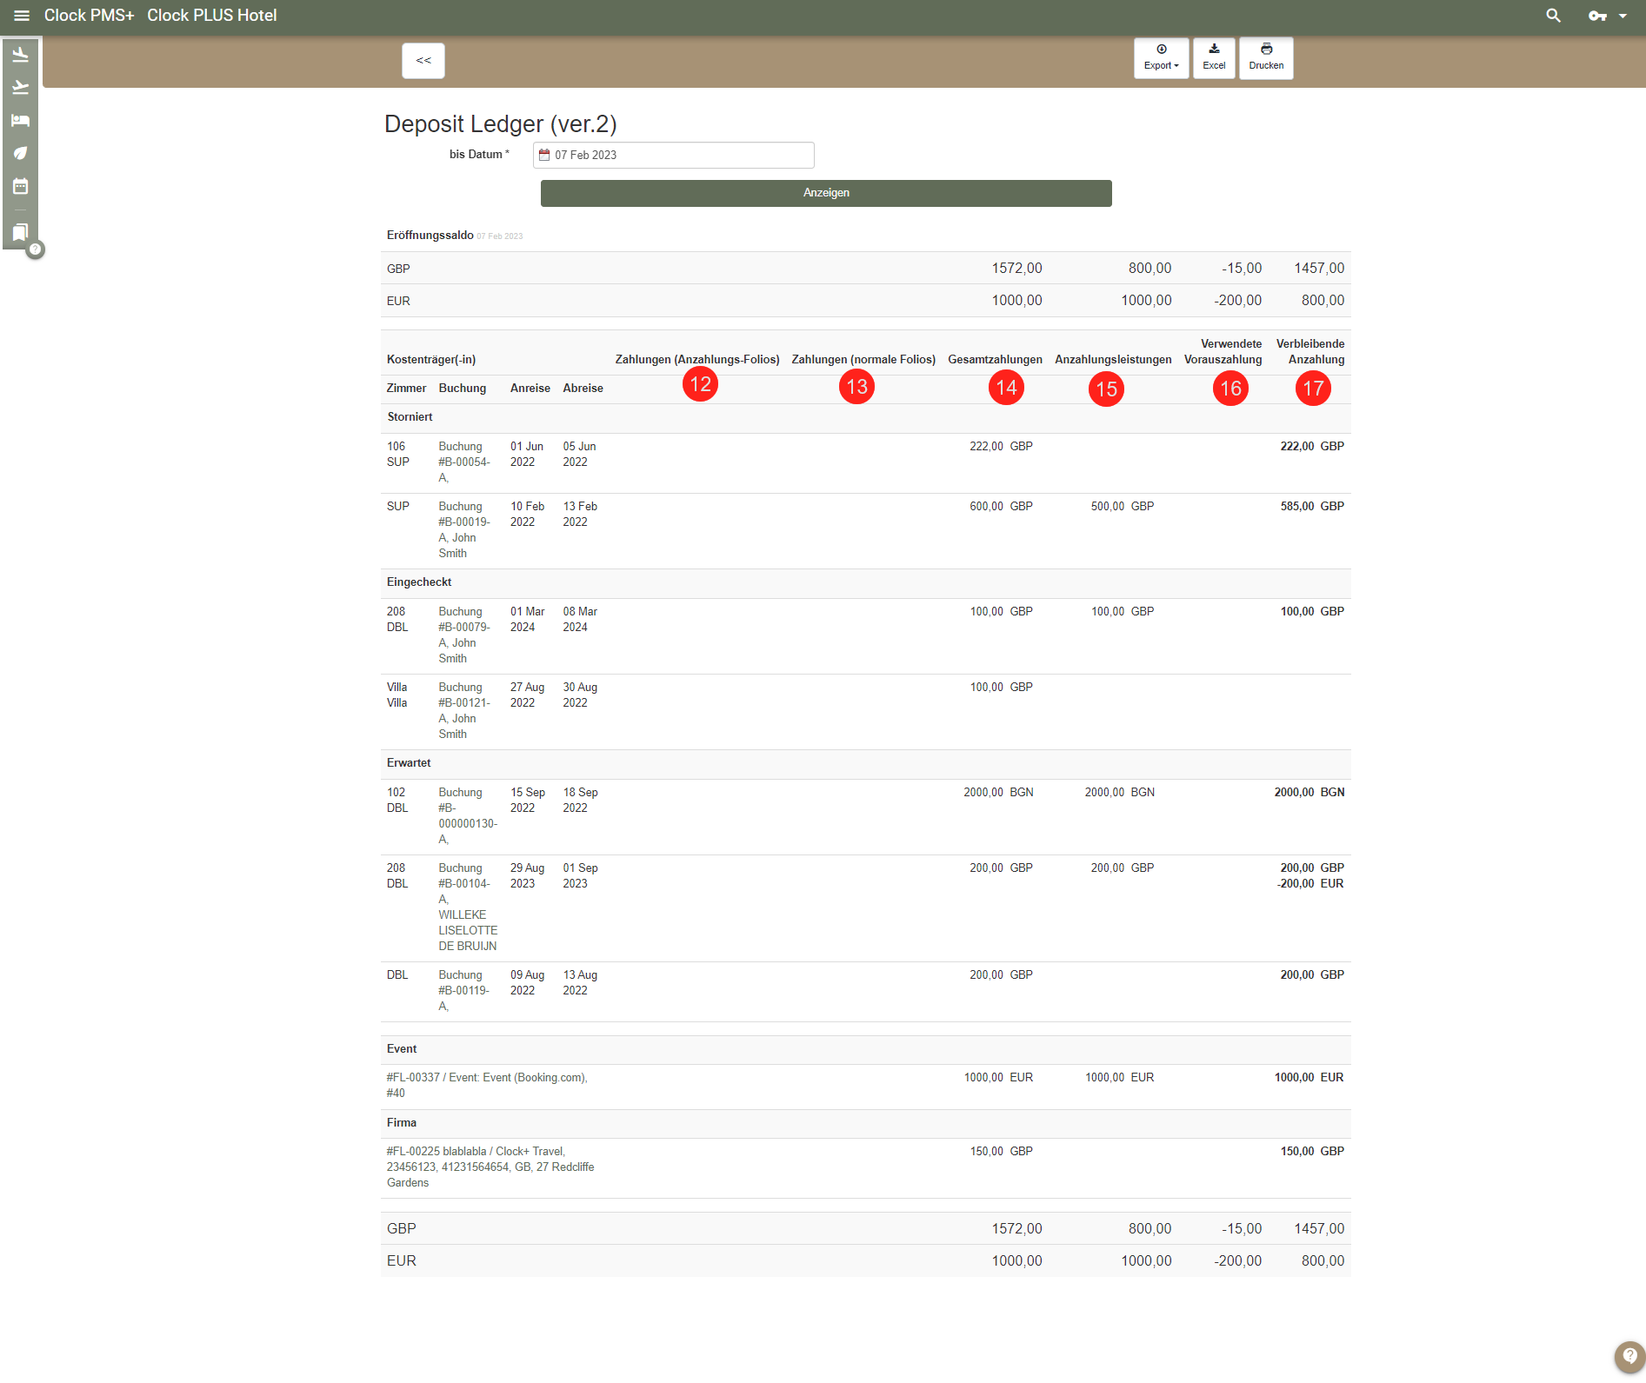Click booking #B-000000130-A entry
1646x1383 pixels.
pos(468,816)
